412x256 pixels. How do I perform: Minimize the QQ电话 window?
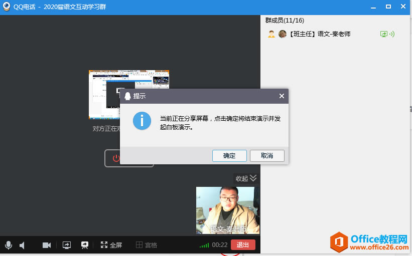point(373,7)
